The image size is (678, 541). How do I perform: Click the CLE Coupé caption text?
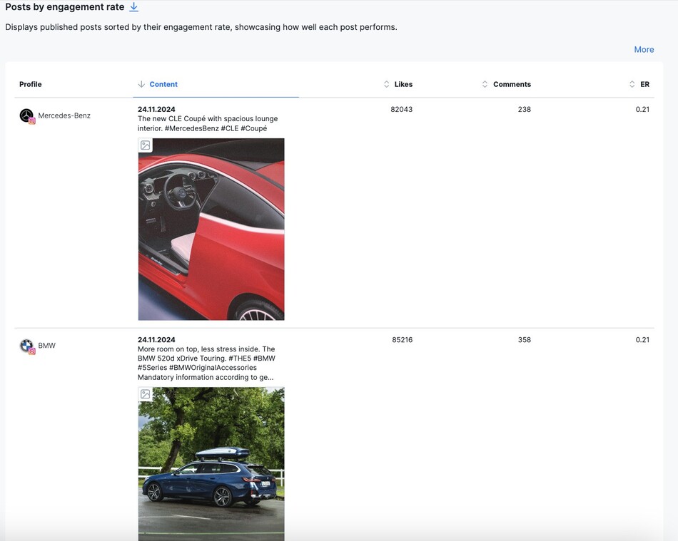pos(208,123)
